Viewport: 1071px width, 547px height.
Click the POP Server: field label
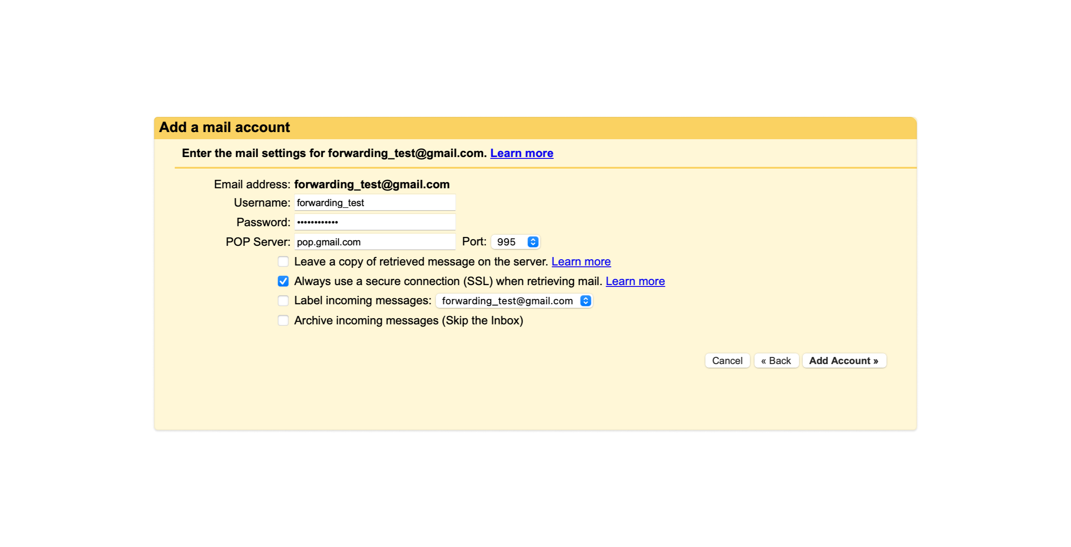click(x=258, y=242)
